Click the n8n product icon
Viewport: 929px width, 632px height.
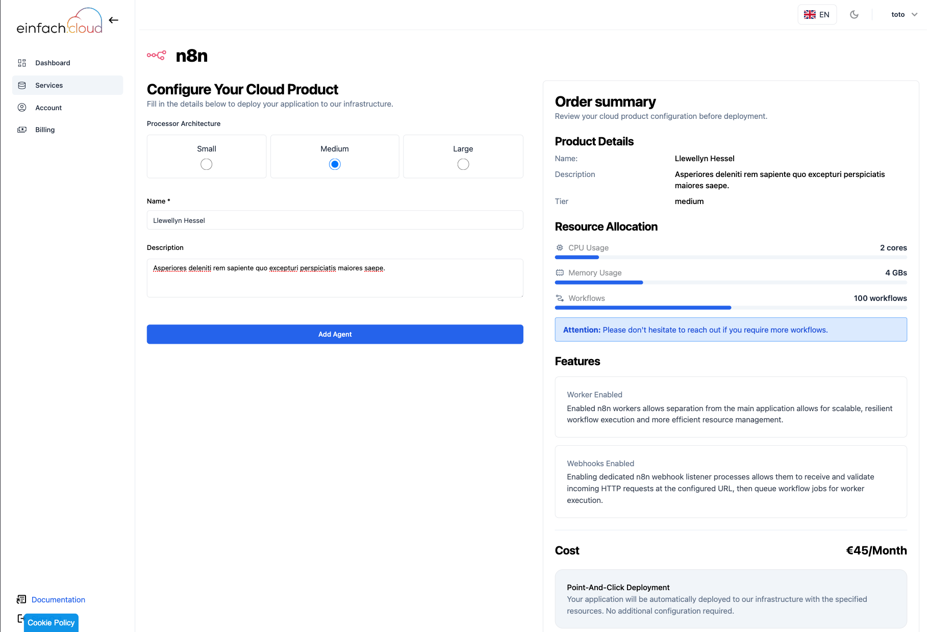(156, 56)
